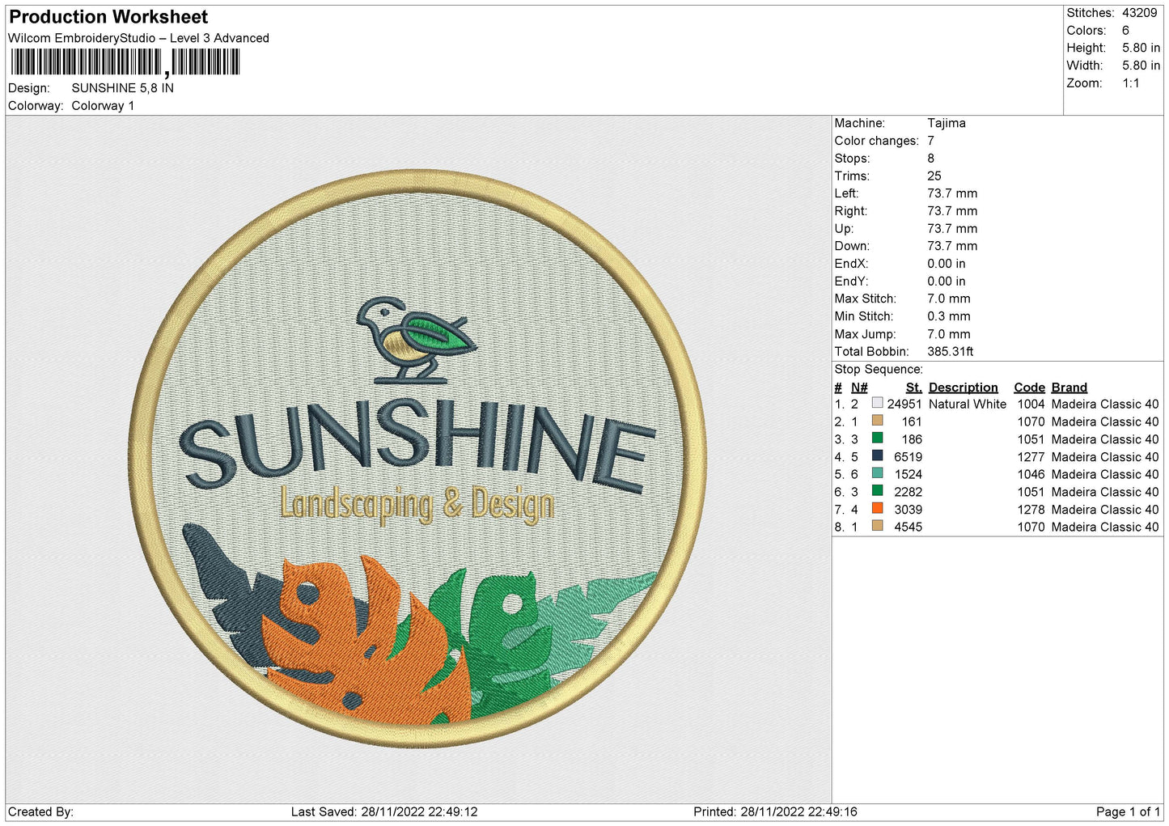Screen dimensions: 1169x826
Task: Click the tan swatch in stop row 8
Action: point(877,527)
